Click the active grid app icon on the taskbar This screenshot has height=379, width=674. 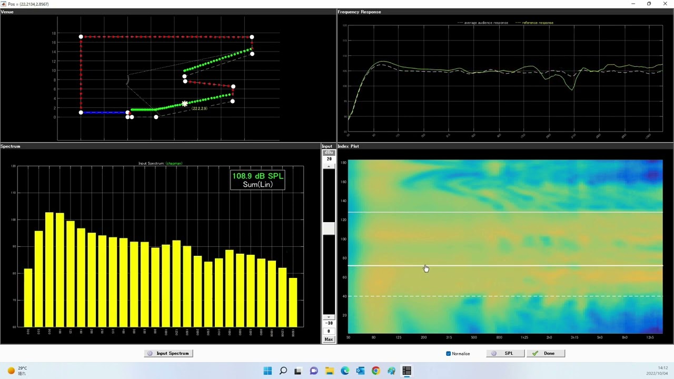(407, 371)
